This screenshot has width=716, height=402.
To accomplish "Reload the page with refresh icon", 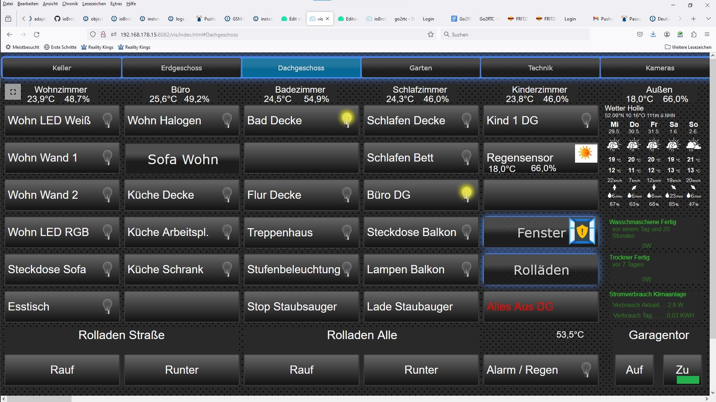I will click(x=37, y=35).
